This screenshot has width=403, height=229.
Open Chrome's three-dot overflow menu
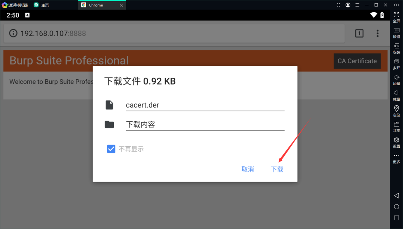tap(378, 34)
